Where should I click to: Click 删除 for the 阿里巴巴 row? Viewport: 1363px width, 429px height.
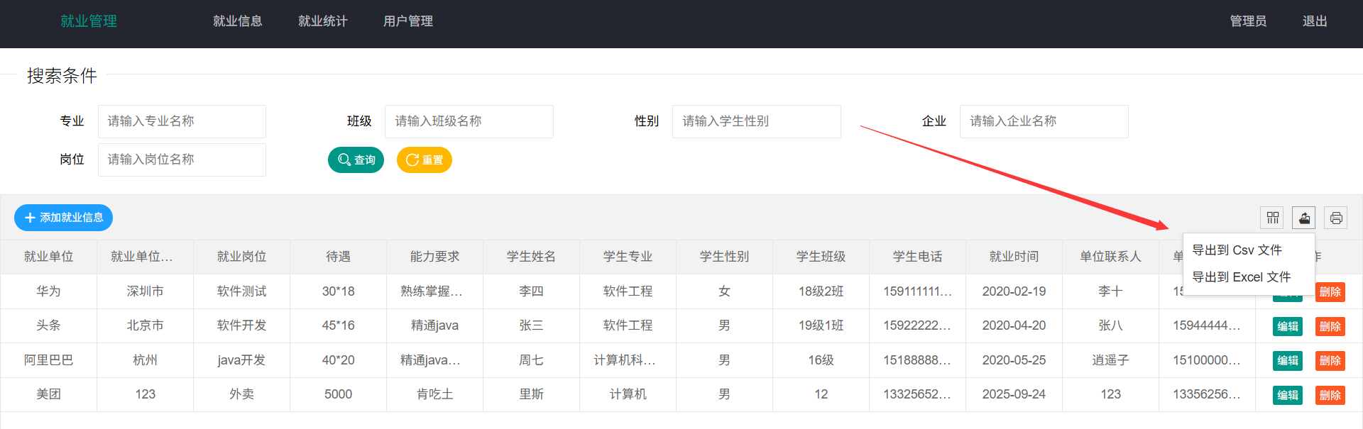coord(1330,360)
